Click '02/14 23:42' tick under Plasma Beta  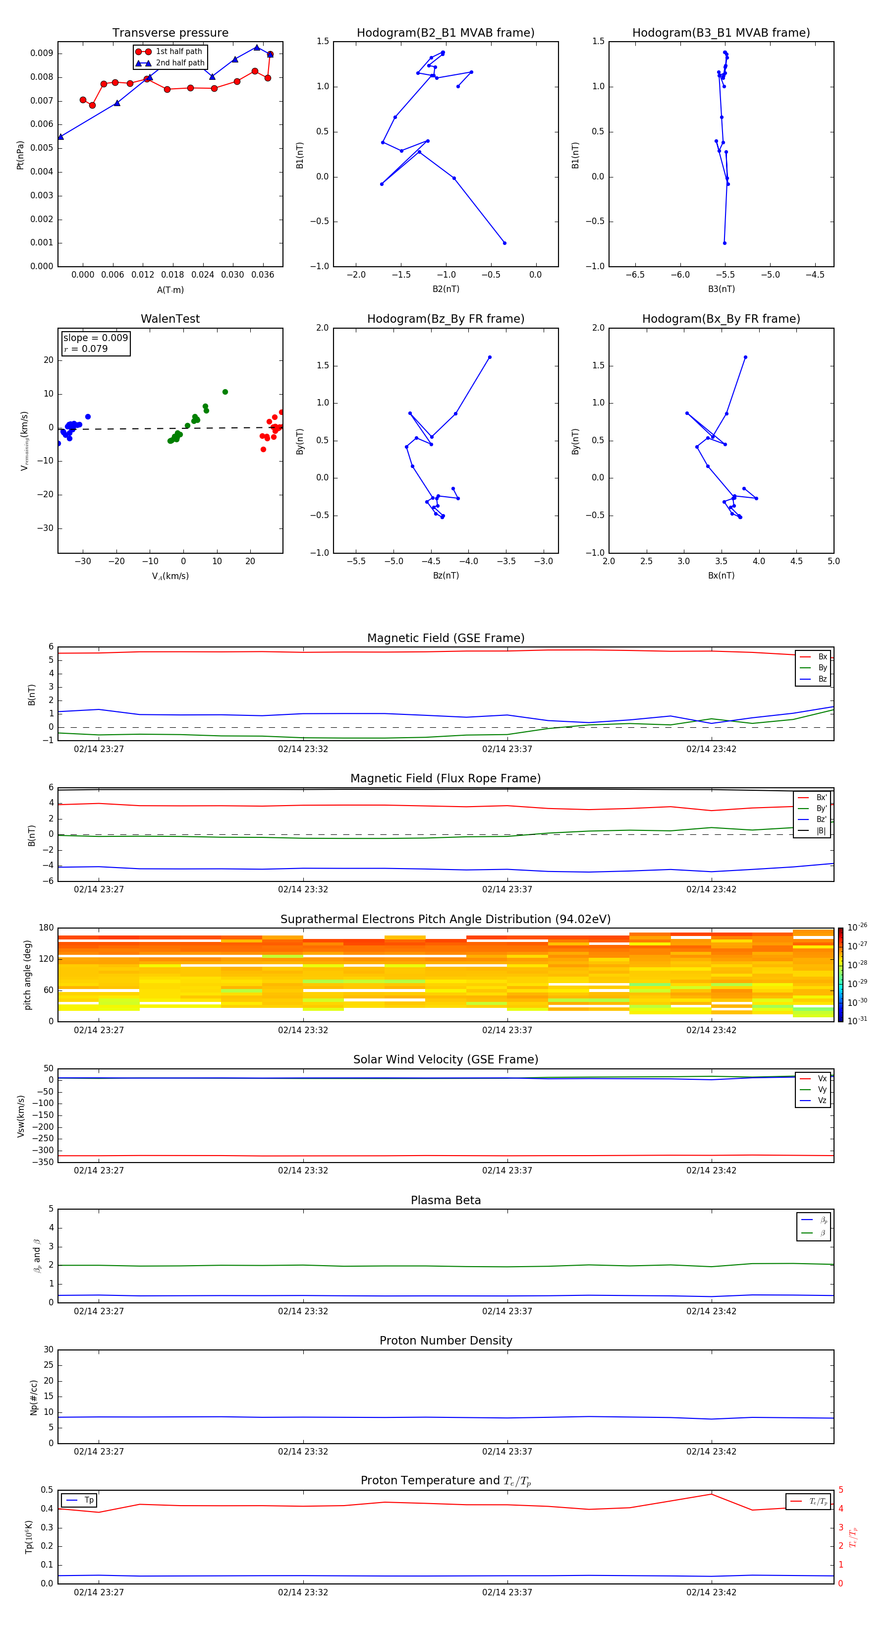(x=711, y=1311)
